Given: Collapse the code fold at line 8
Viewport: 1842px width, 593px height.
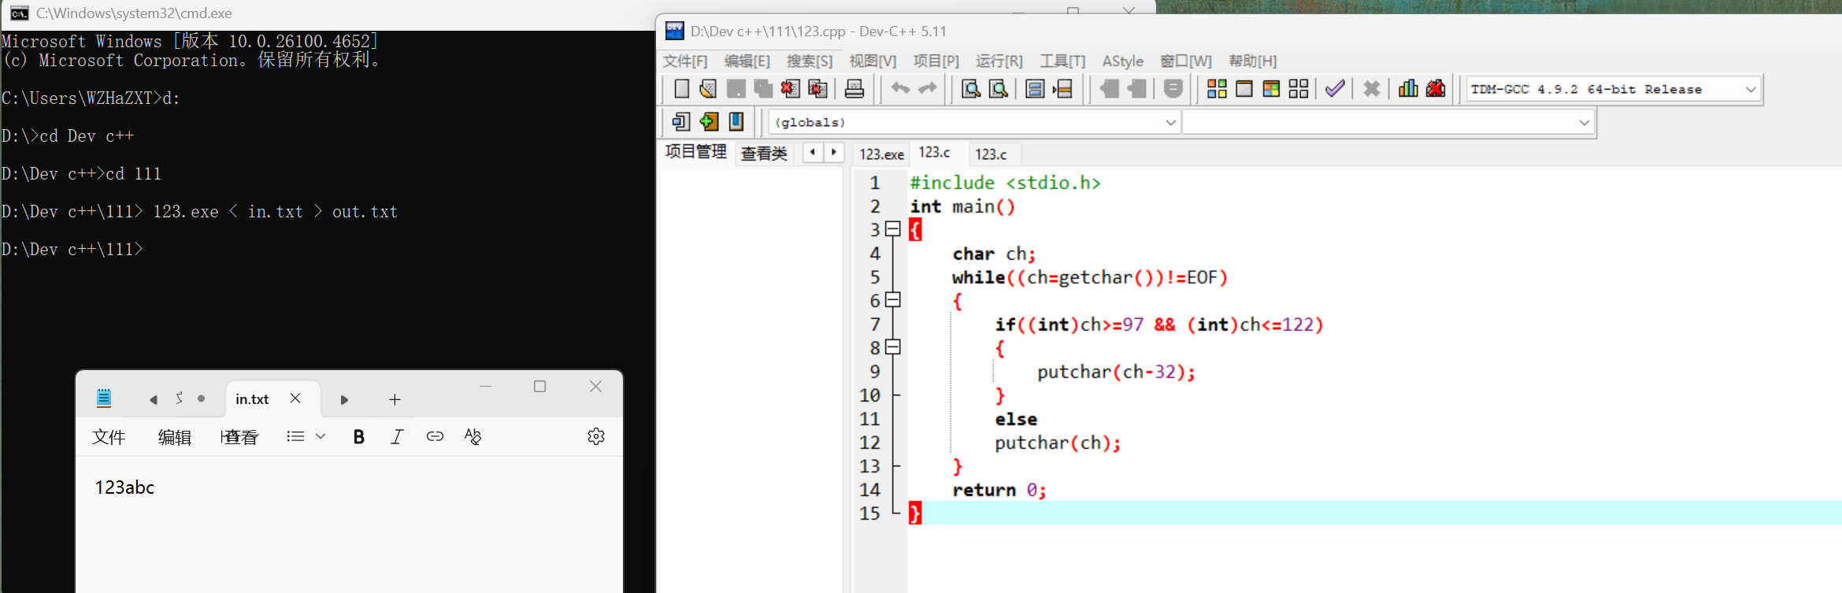Looking at the screenshot, I should [x=892, y=347].
